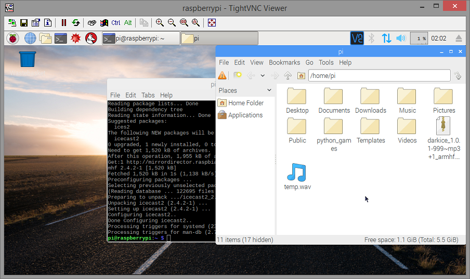The height and width of the screenshot is (279, 470).
Task: Select the Downloads folder
Action: click(371, 101)
